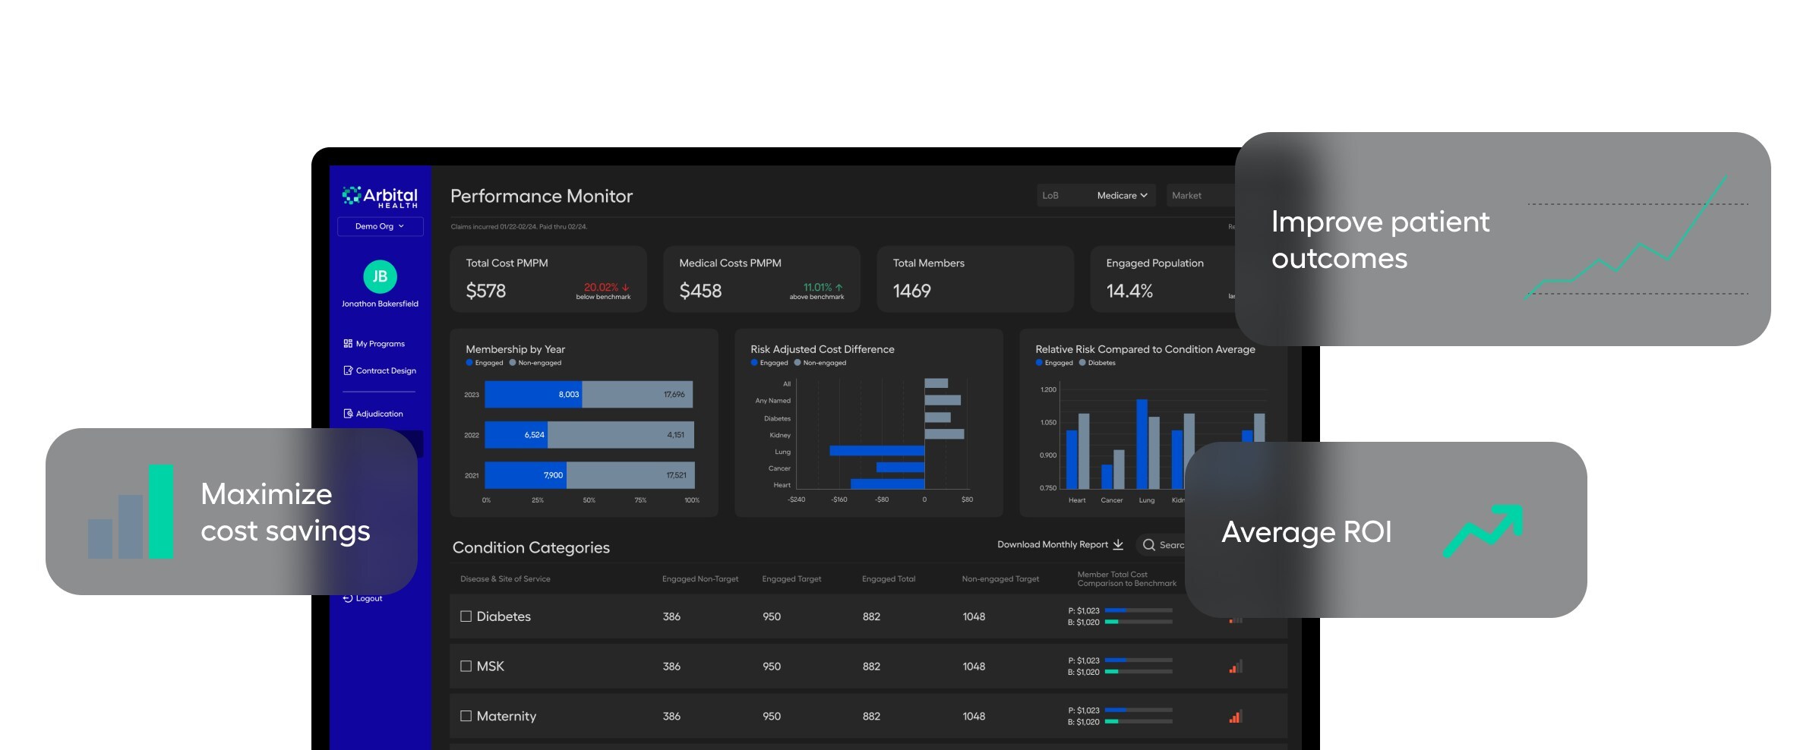The width and height of the screenshot is (1797, 750).
Task: Select the Maternity checkbox
Action: pos(466,716)
